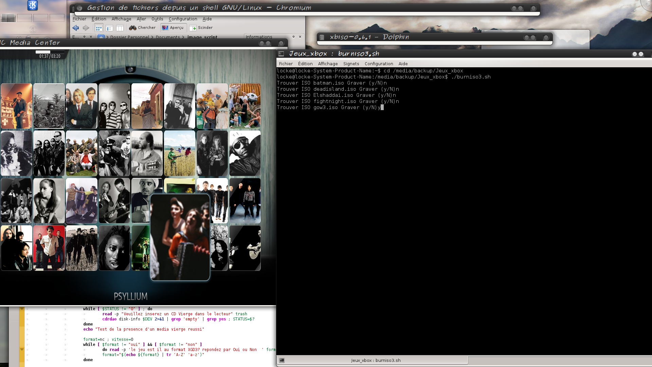Seek in the media center playback progress bar

(x=50, y=52)
